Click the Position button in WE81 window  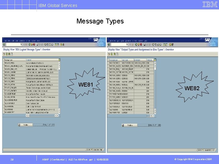pos(25,125)
